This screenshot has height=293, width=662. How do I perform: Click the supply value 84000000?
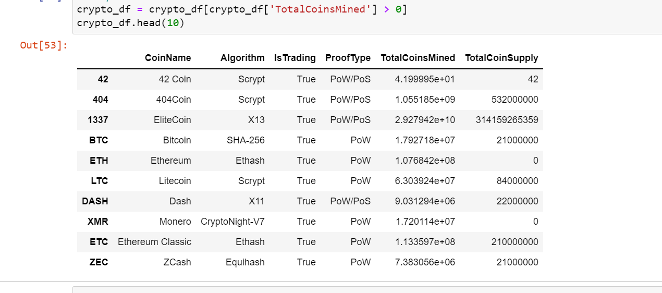pyautogui.click(x=517, y=181)
